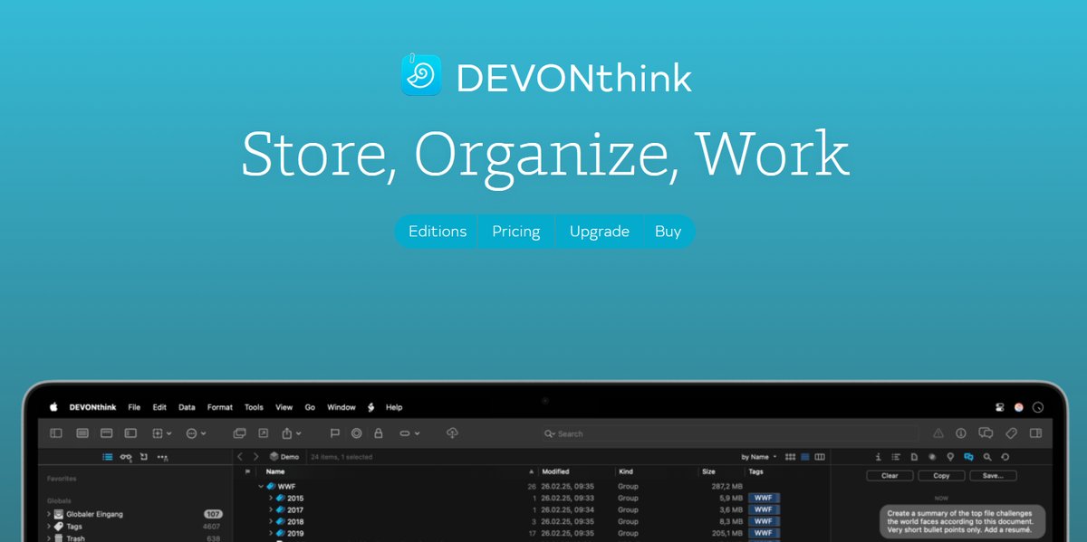
Task: Click the blue WWF tag on 2015
Action: 764,498
